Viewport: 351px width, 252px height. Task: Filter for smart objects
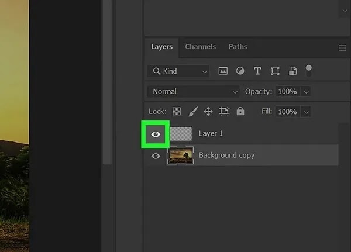[293, 71]
